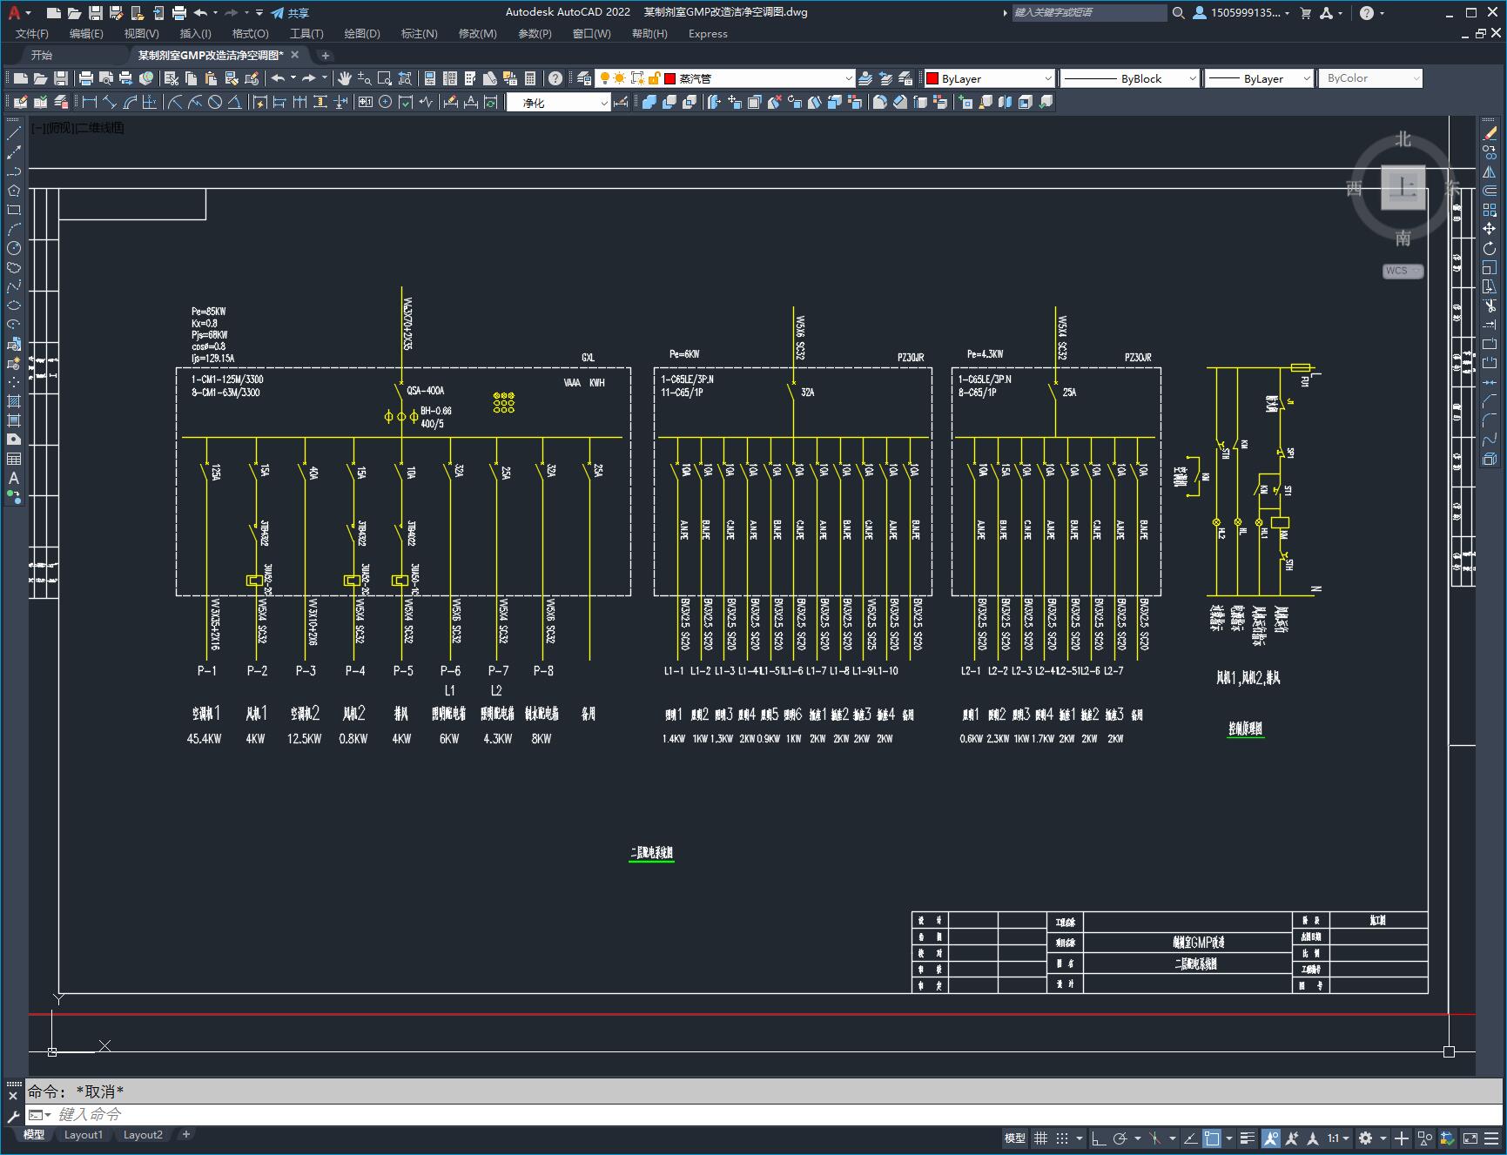Toggle annotation object visibility

pyautogui.click(x=1270, y=1138)
